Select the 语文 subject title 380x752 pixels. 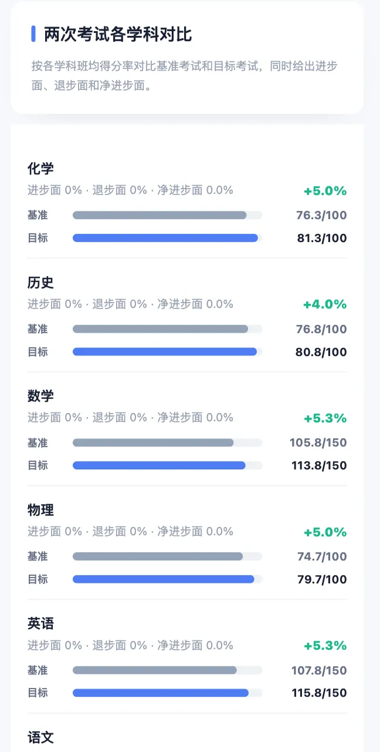click(40, 737)
